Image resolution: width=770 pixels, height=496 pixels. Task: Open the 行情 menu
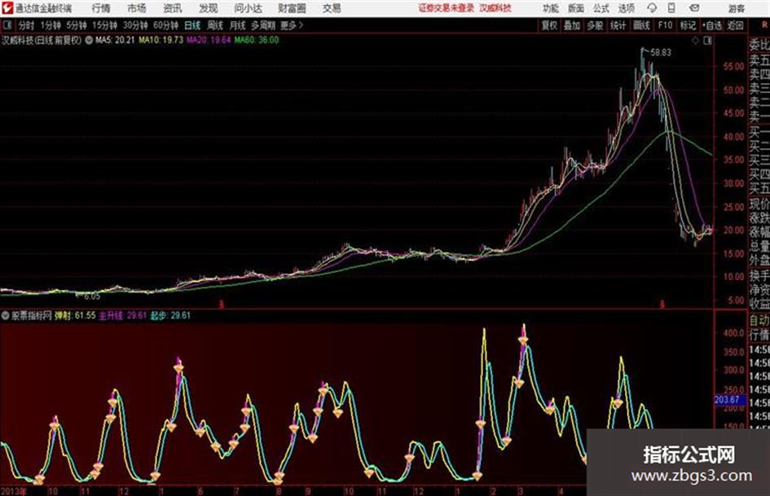coord(101,8)
